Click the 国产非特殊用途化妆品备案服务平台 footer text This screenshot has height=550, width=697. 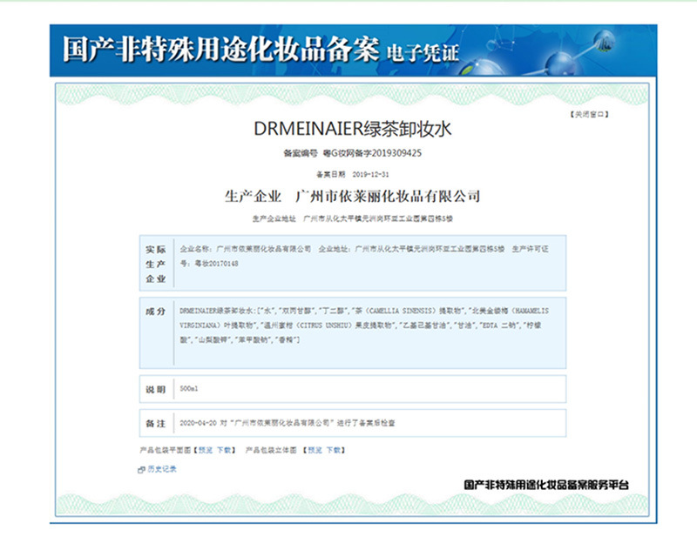coord(546,485)
